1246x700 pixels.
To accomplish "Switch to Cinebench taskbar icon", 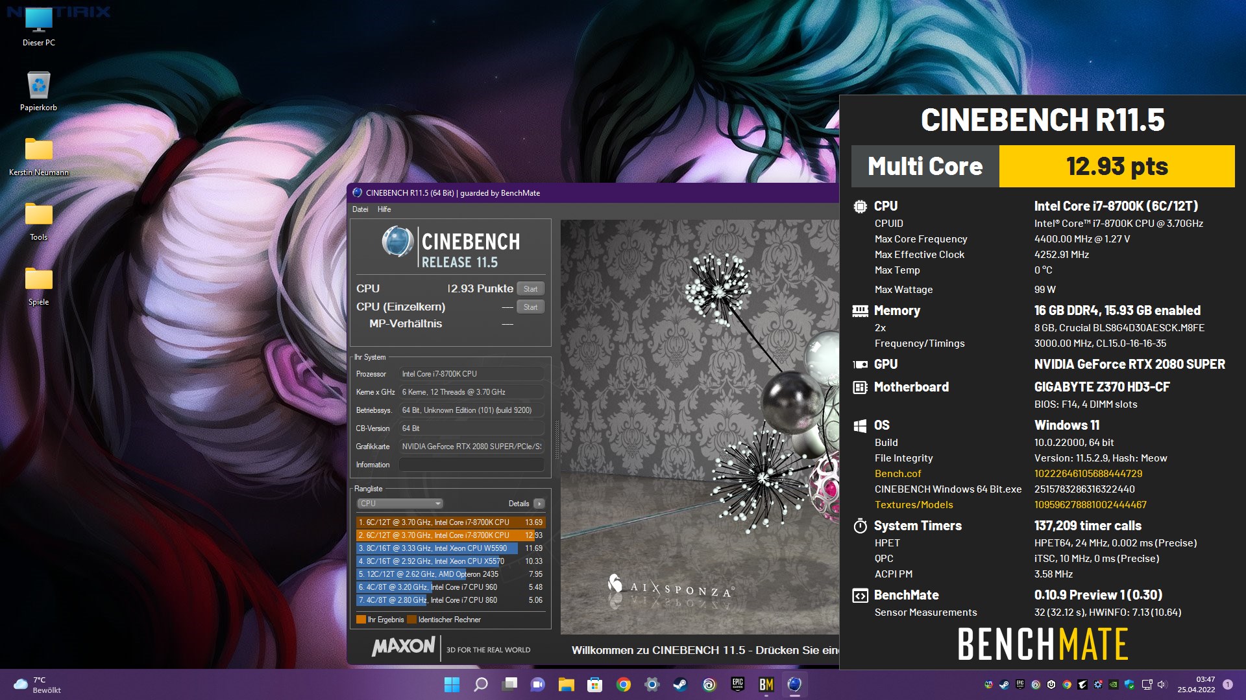I will pos(795,684).
